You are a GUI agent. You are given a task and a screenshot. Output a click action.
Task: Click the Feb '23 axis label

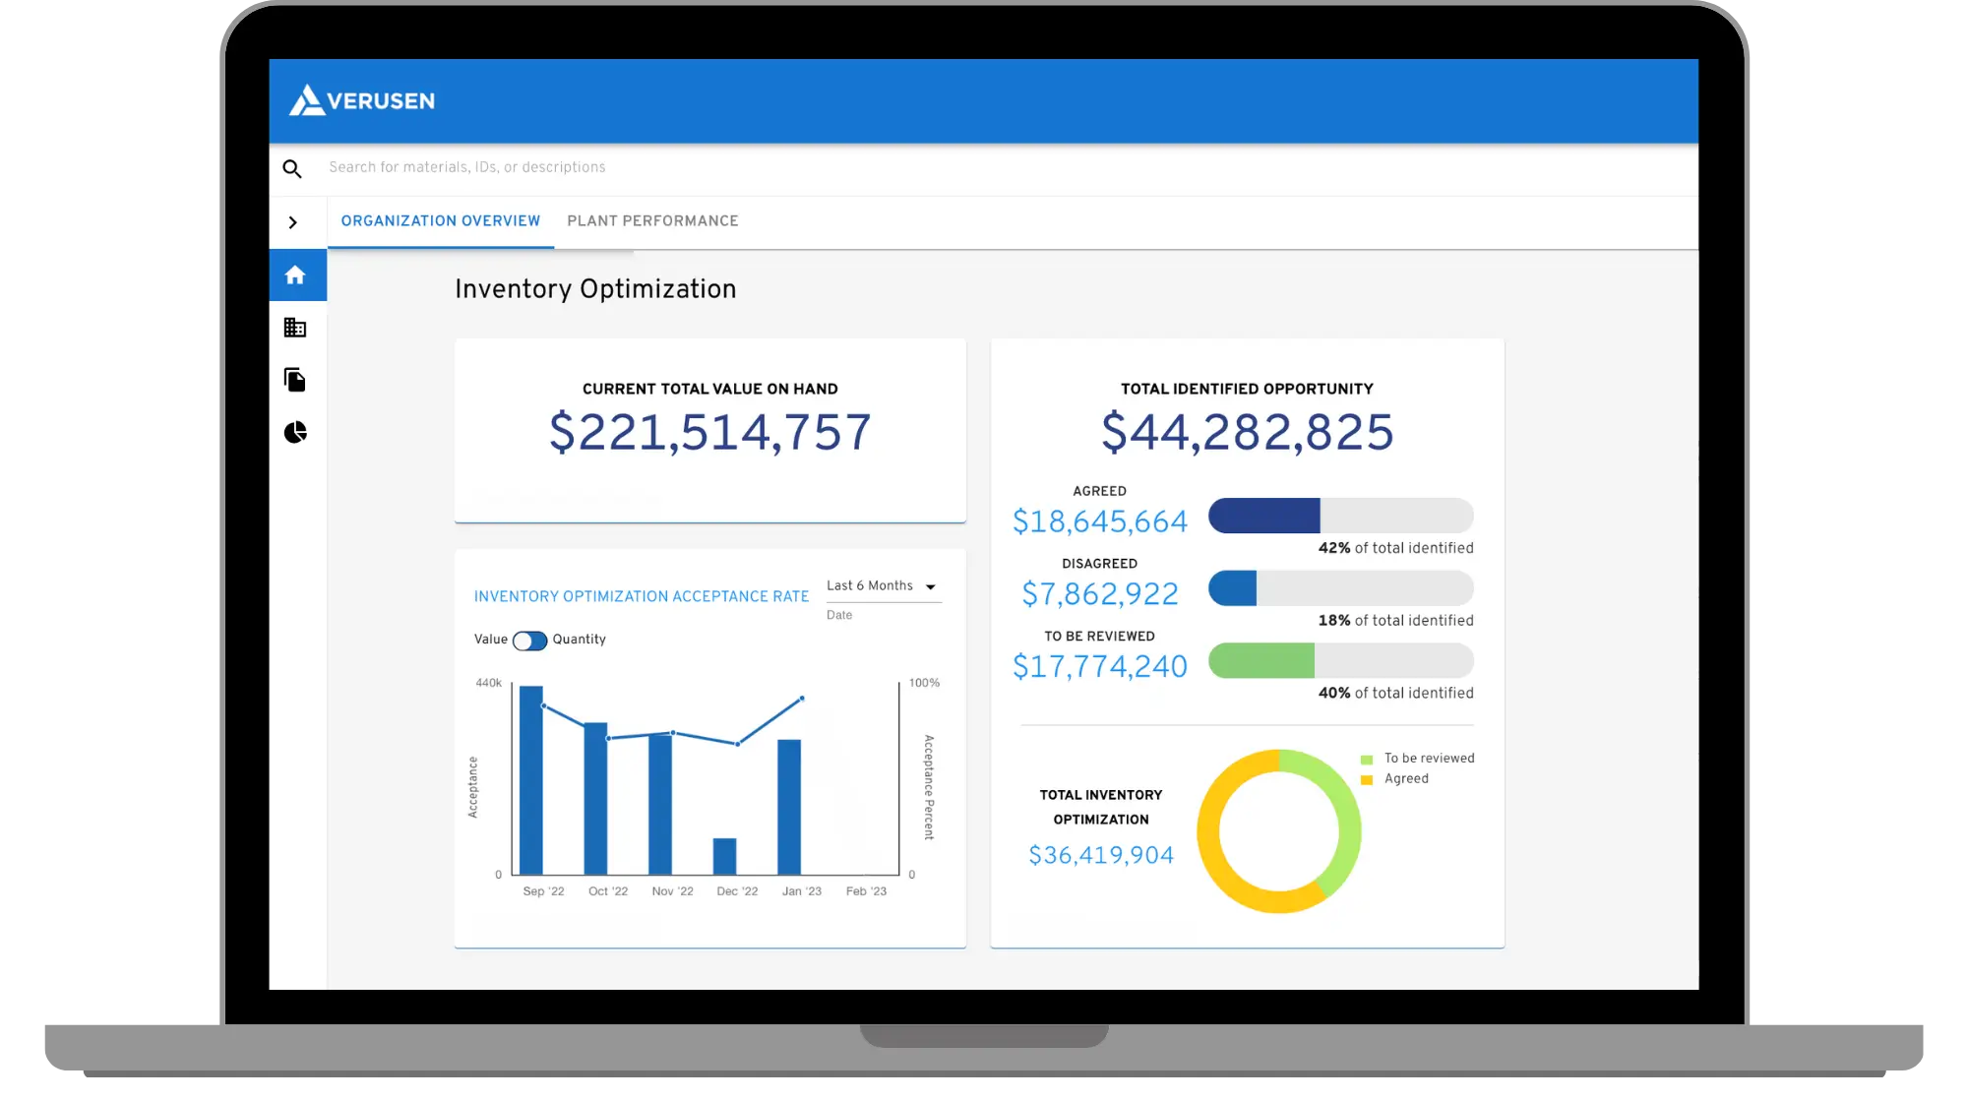coord(866,891)
